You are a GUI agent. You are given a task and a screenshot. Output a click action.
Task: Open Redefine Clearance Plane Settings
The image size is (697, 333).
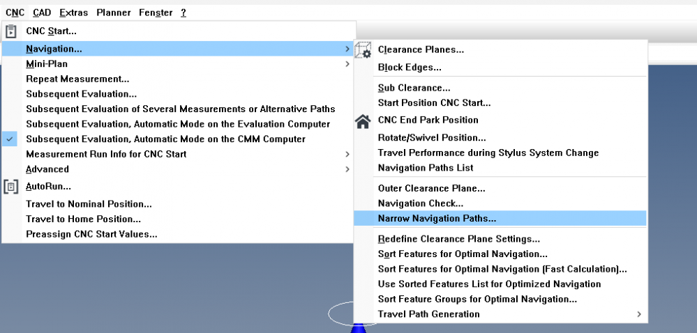click(458, 239)
